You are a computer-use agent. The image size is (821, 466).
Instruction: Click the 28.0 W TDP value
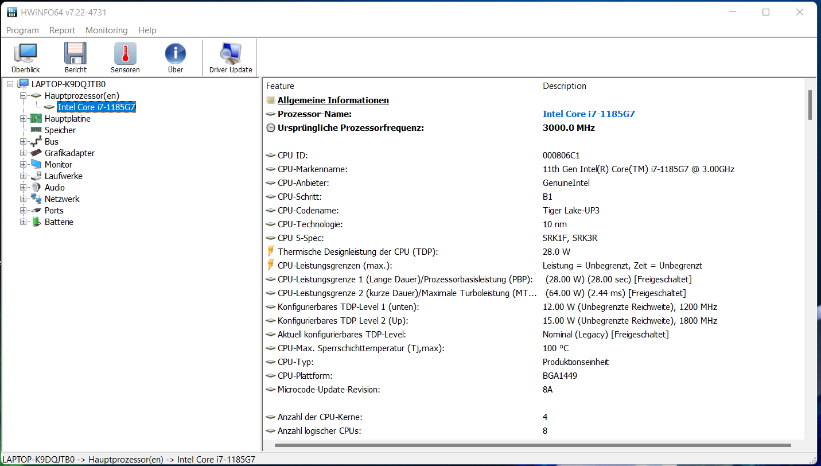pyautogui.click(x=557, y=252)
